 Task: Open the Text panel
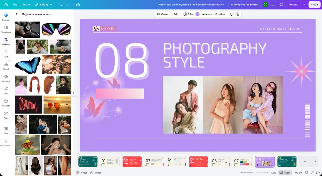coord(6,54)
